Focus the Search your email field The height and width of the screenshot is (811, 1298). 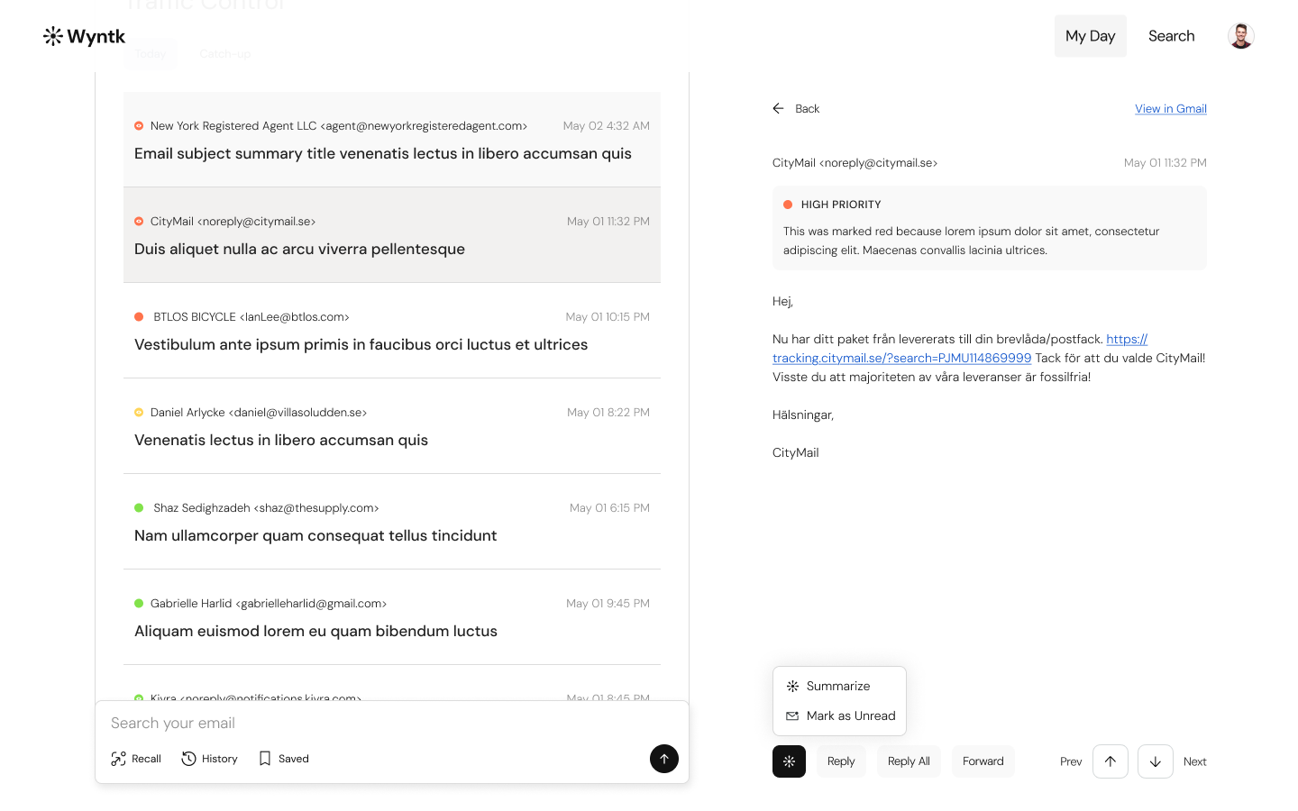(379, 723)
